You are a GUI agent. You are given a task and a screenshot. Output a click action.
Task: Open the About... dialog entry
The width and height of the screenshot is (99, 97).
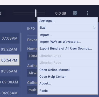pos(68,83)
